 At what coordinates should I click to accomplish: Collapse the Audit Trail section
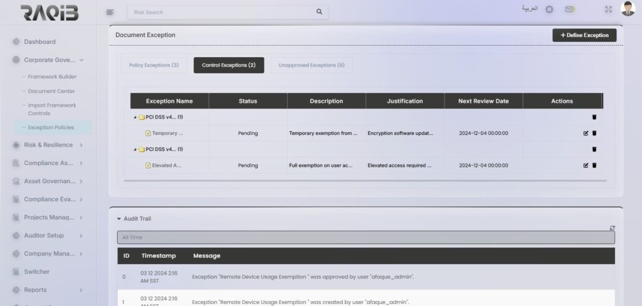point(119,219)
